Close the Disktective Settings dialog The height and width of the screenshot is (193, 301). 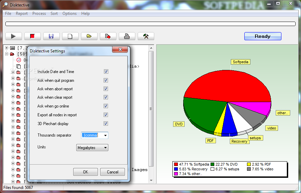(x=120, y=49)
